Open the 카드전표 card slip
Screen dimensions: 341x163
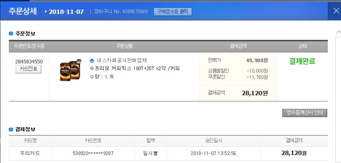point(28,69)
